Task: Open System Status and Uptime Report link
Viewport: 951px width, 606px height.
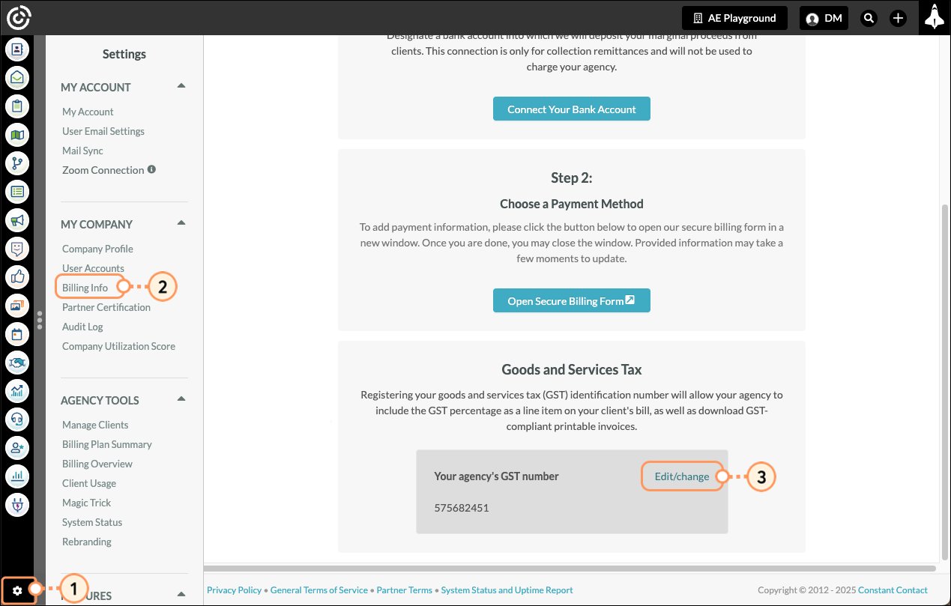Action: [507, 590]
